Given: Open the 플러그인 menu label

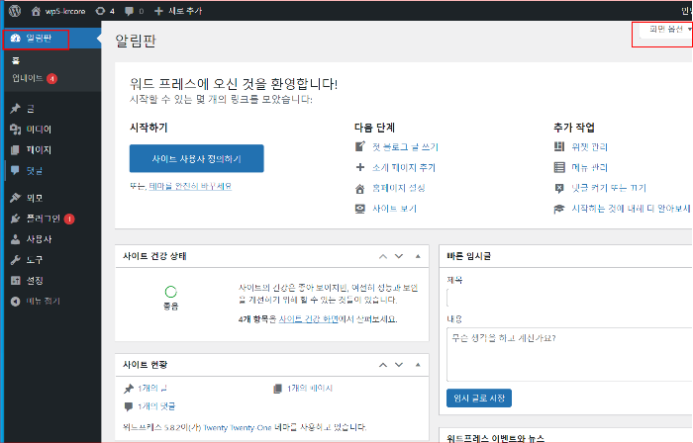Looking at the screenshot, I should [x=44, y=219].
